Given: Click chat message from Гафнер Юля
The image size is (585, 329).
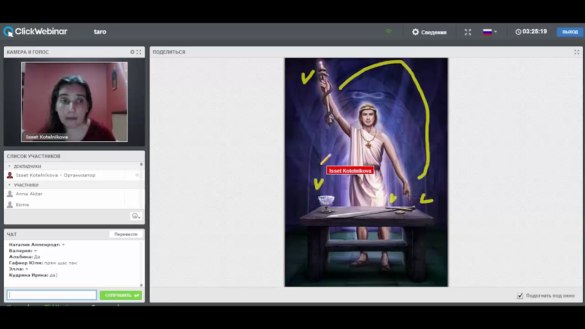Looking at the screenshot, I should click(43, 263).
